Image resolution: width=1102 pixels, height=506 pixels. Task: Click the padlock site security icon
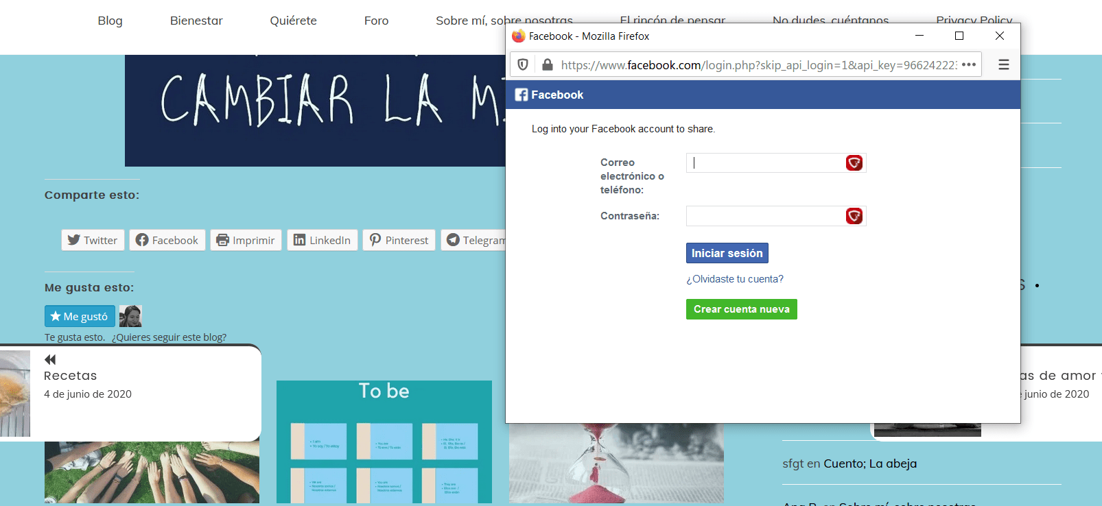click(547, 64)
